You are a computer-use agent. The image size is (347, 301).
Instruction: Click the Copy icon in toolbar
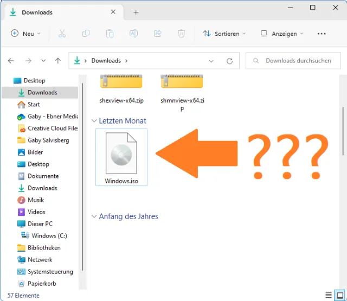(x=86, y=34)
